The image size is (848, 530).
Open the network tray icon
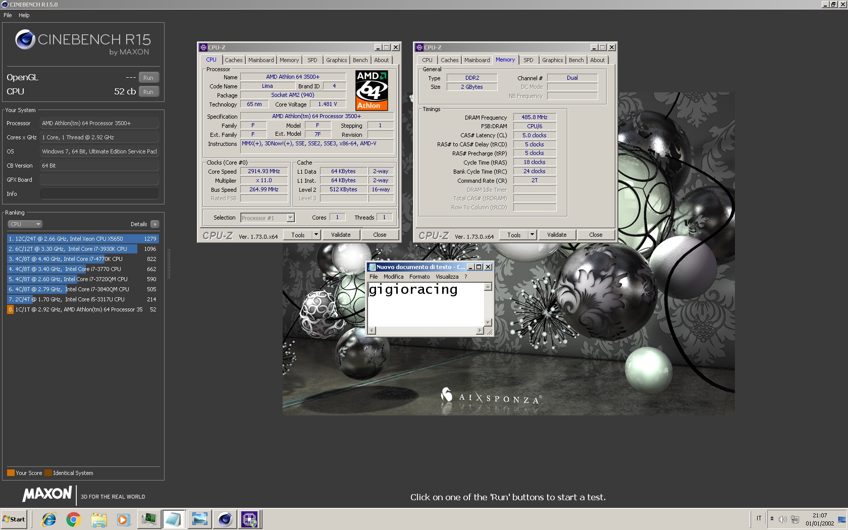(795, 519)
